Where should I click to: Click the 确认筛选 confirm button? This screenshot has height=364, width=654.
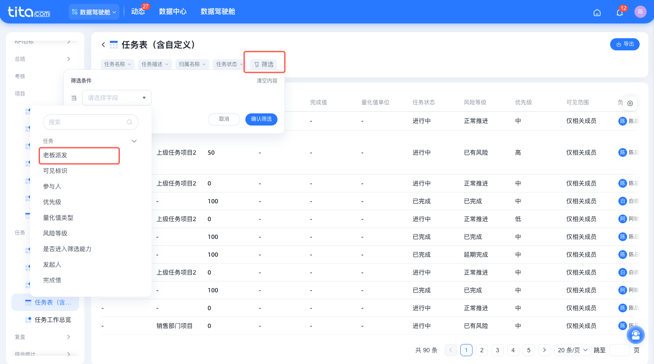point(261,119)
